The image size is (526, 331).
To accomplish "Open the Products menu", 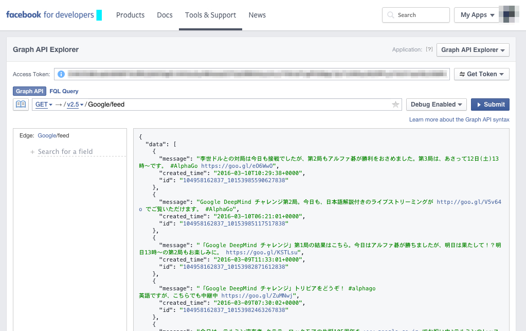I will (x=130, y=15).
